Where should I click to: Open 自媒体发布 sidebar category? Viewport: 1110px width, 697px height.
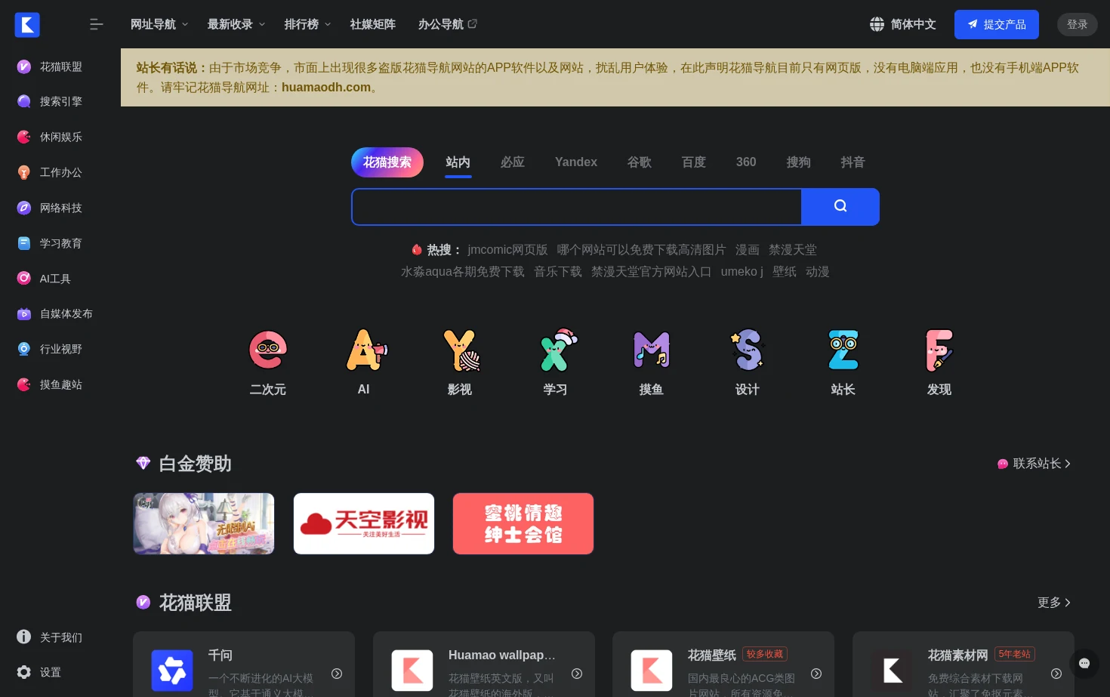54,313
